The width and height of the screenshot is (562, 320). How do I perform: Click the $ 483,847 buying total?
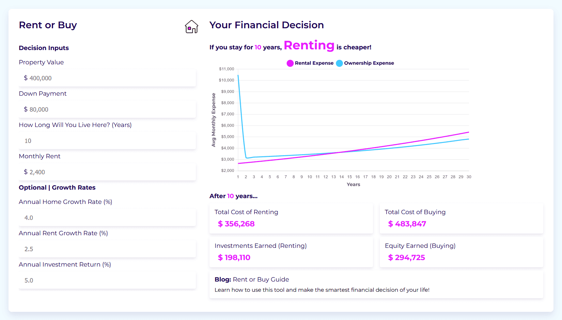(x=407, y=224)
